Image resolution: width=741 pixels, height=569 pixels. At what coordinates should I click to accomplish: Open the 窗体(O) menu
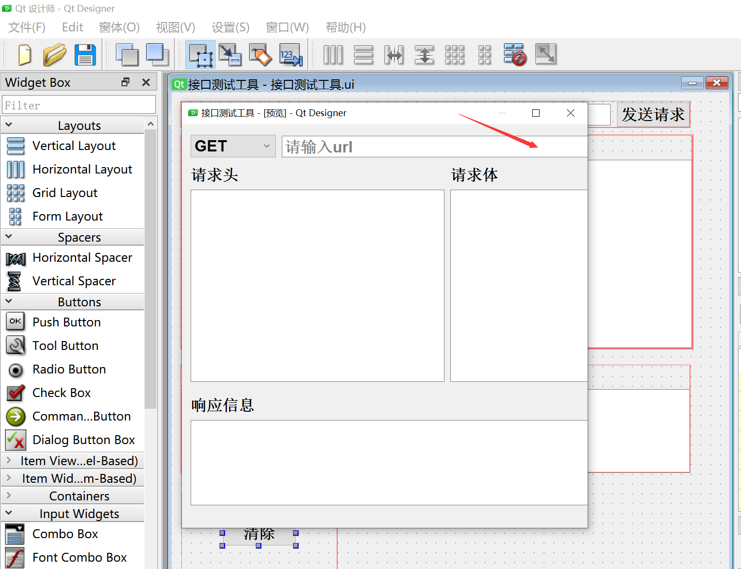tap(119, 27)
